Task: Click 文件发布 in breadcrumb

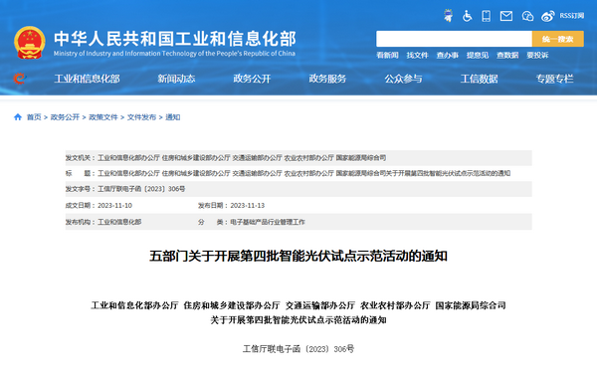Action: click(141, 117)
